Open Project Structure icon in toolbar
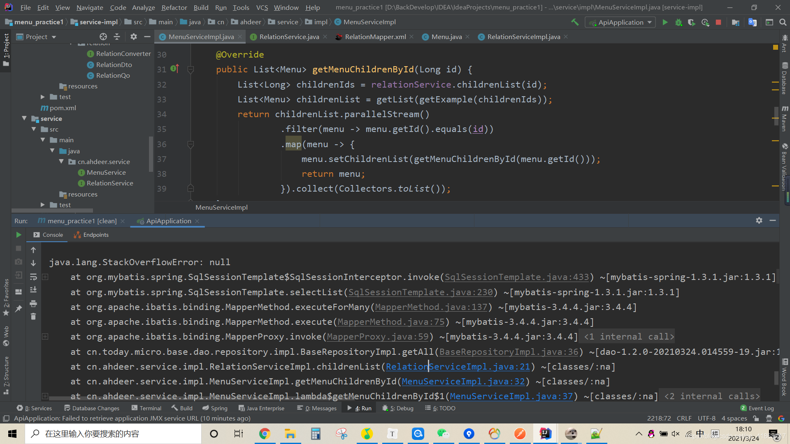The image size is (790, 444). click(x=736, y=22)
